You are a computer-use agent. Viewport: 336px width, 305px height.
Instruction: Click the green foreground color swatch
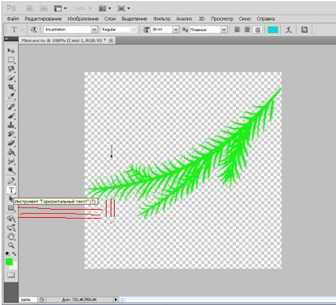(9, 261)
